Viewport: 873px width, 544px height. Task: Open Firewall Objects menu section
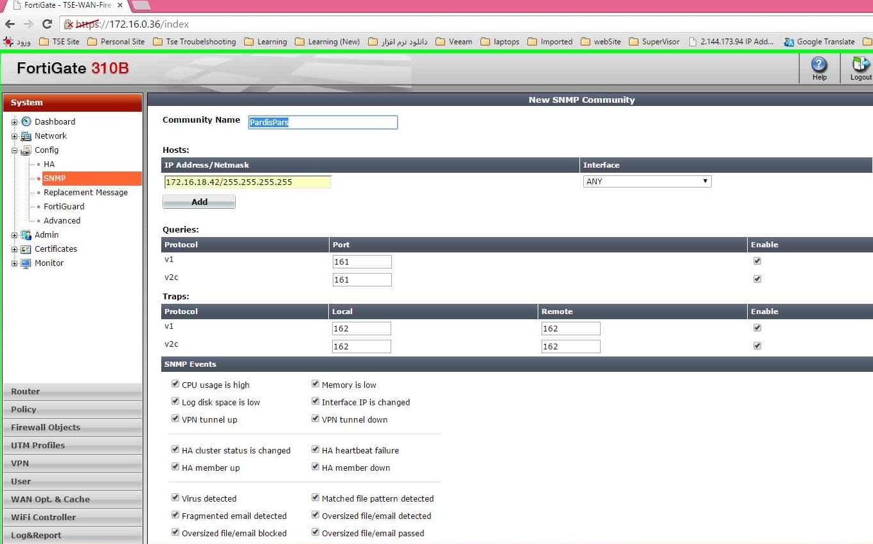[x=73, y=427]
